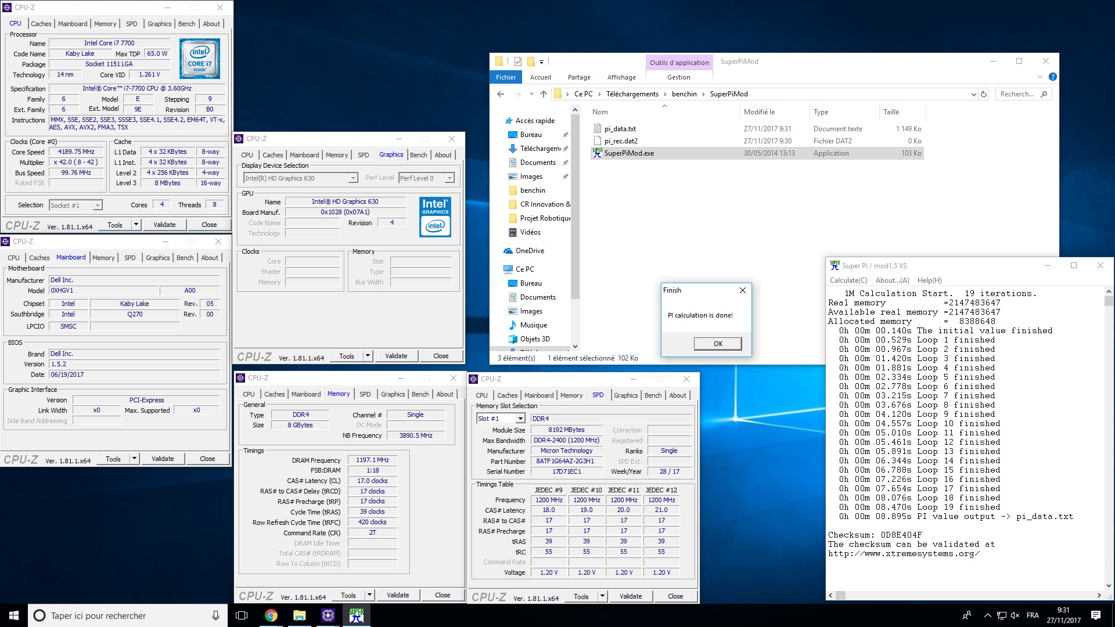Open Task View on the taskbar

click(242, 615)
